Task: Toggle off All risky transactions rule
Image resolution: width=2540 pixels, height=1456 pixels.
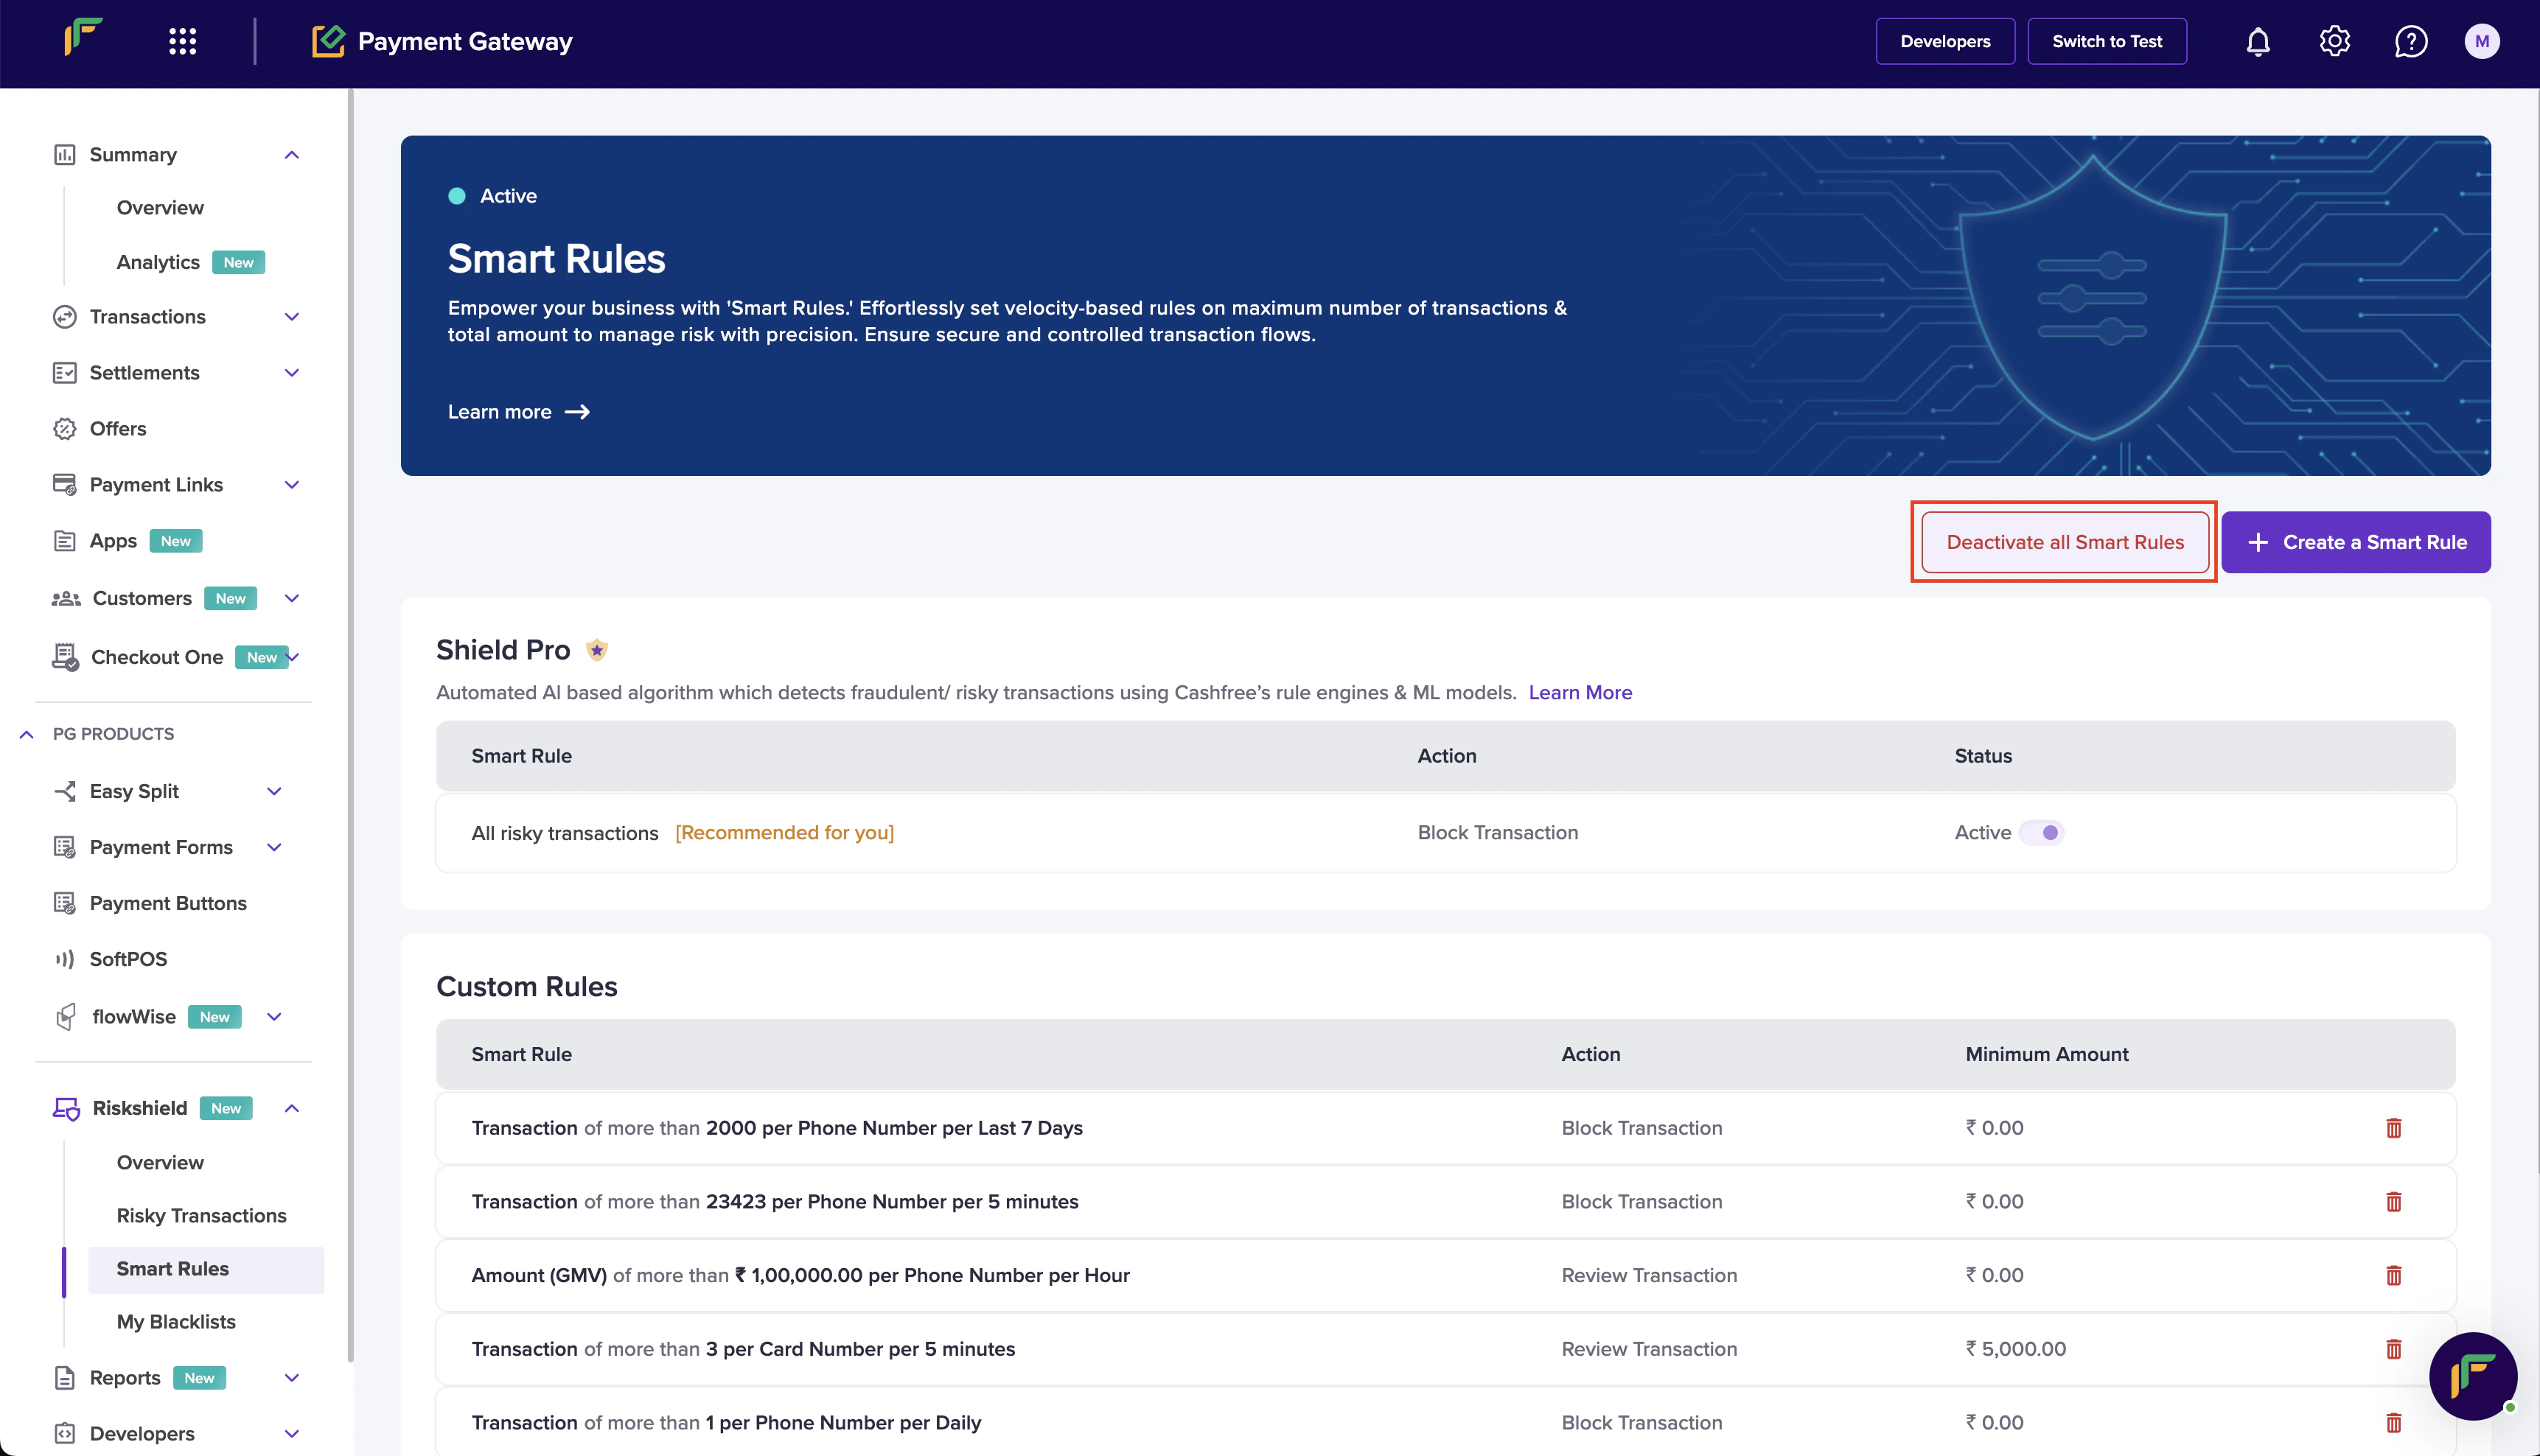Action: (x=2041, y=833)
